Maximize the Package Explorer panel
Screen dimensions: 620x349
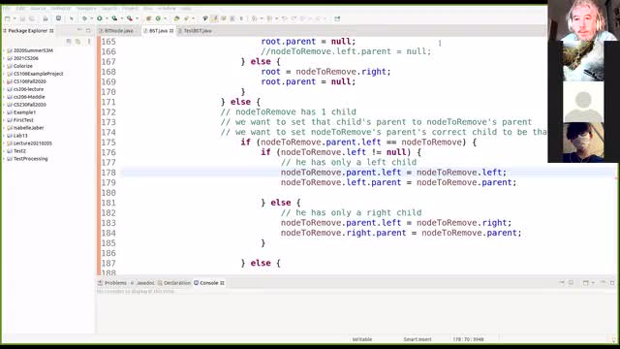click(x=88, y=30)
